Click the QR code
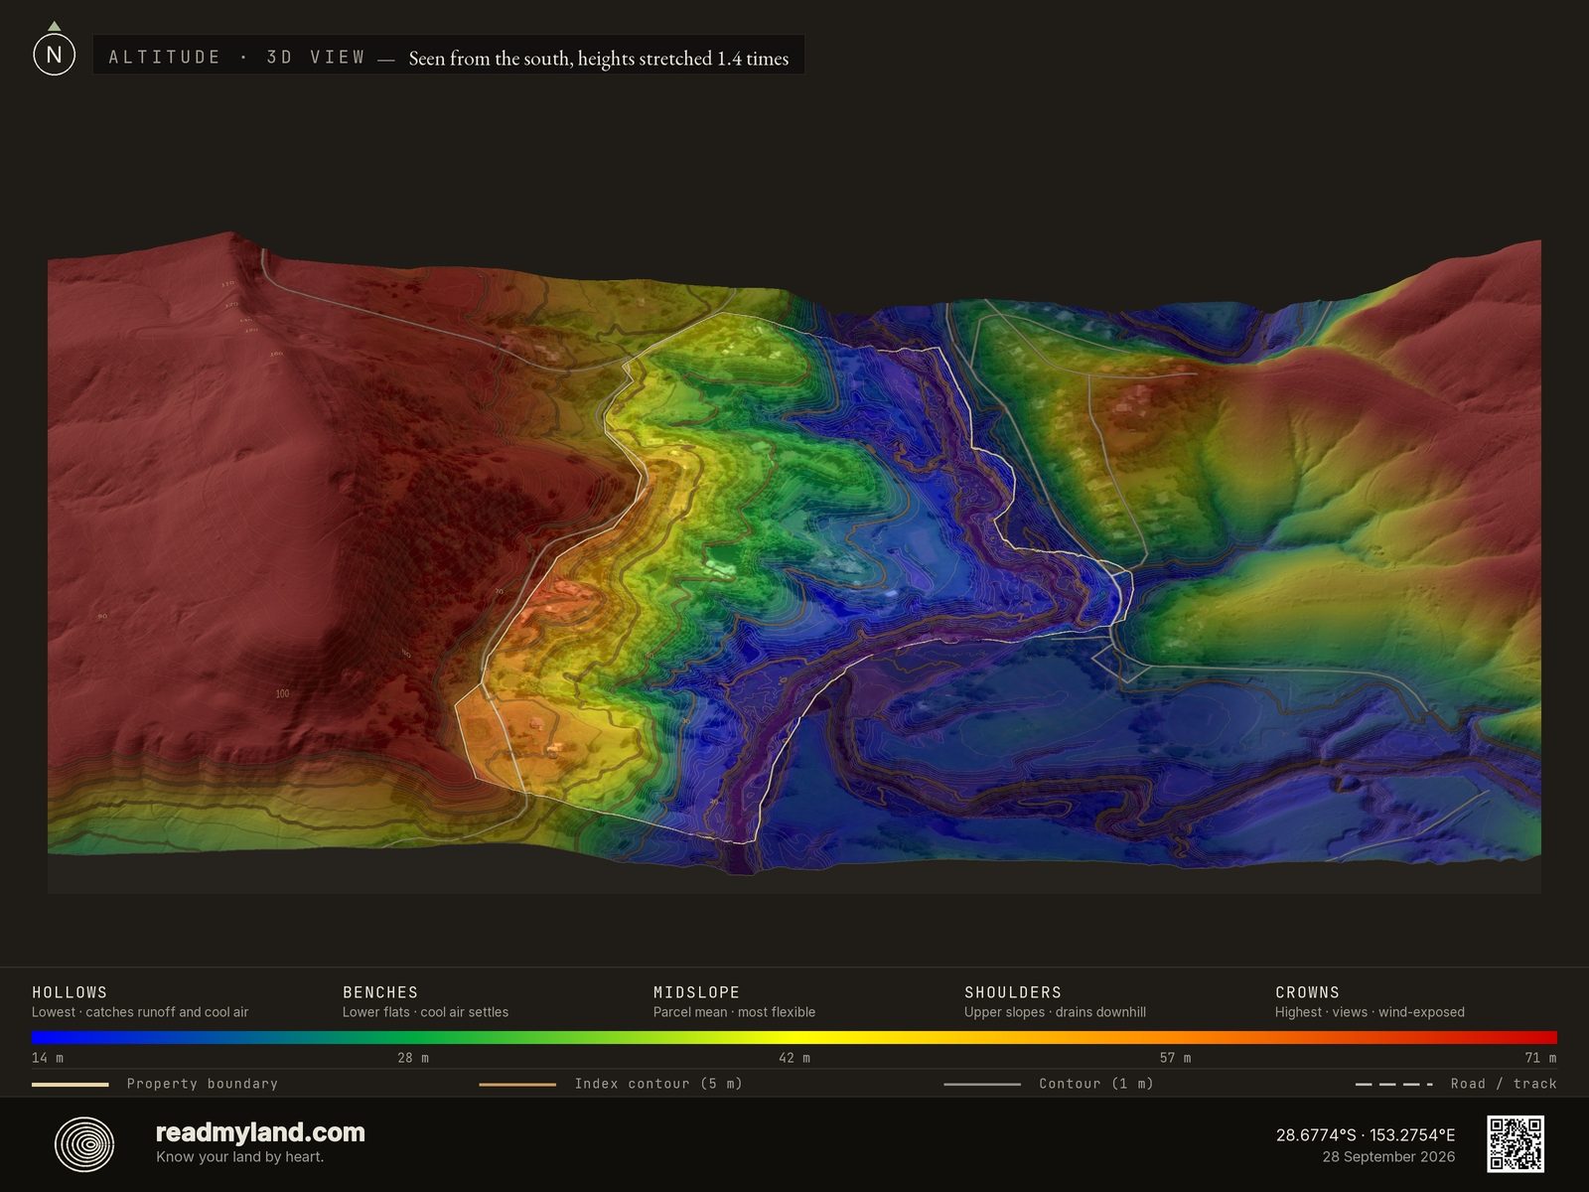The width and height of the screenshot is (1589, 1192). (1516, 1144)
